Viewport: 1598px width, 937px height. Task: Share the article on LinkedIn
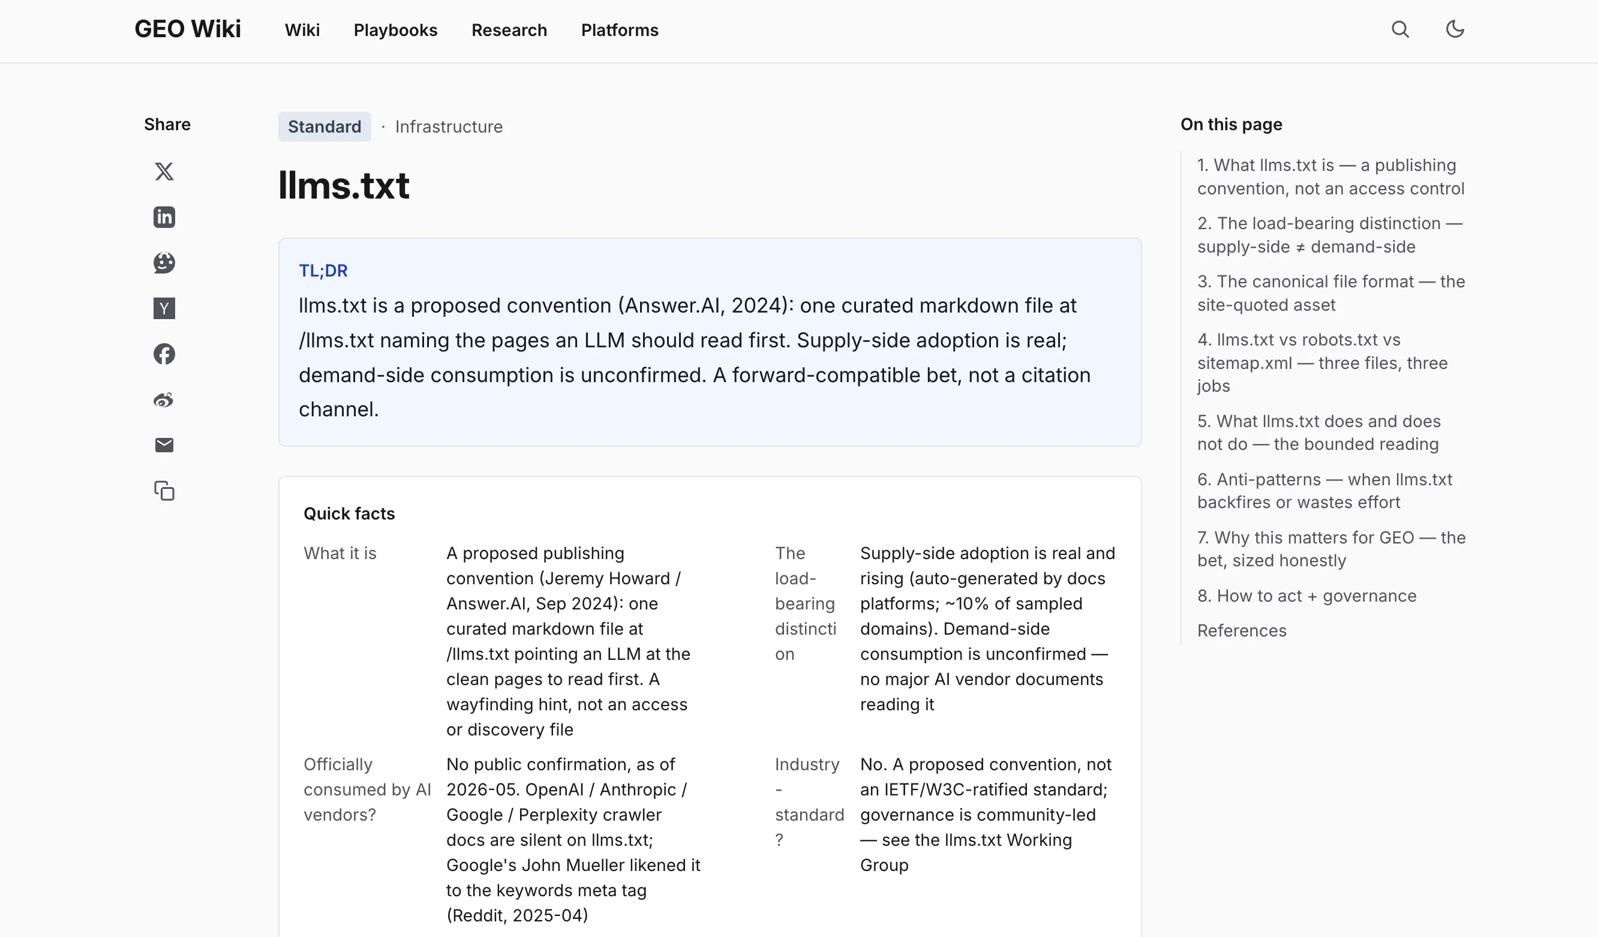[164, 217]
